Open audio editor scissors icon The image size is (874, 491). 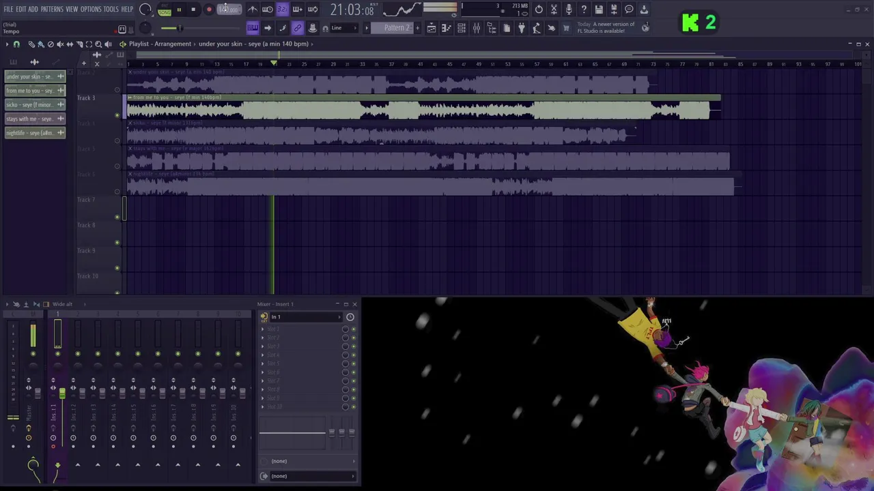tap(554, 10)
